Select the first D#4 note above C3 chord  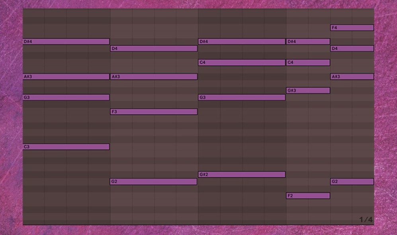66,41
